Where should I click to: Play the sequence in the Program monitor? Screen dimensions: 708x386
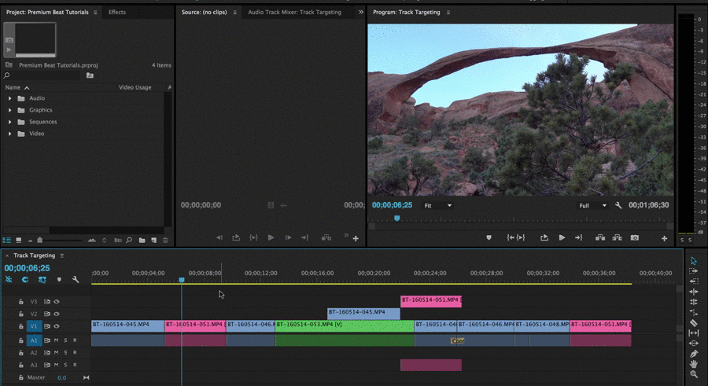point(562,237)
